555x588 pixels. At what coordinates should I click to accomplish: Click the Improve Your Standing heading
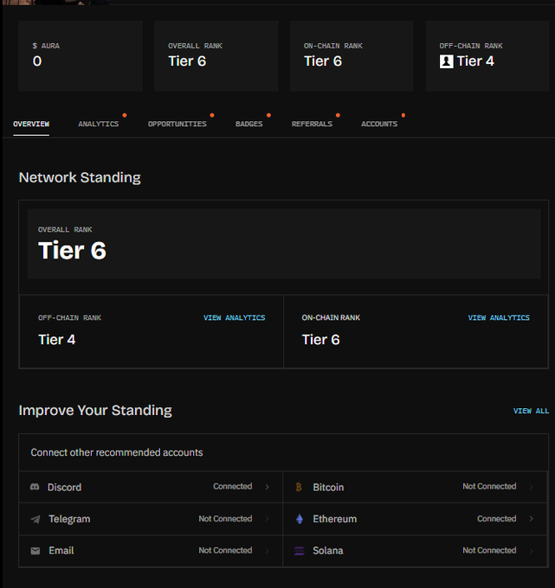(x=95, y=410)
